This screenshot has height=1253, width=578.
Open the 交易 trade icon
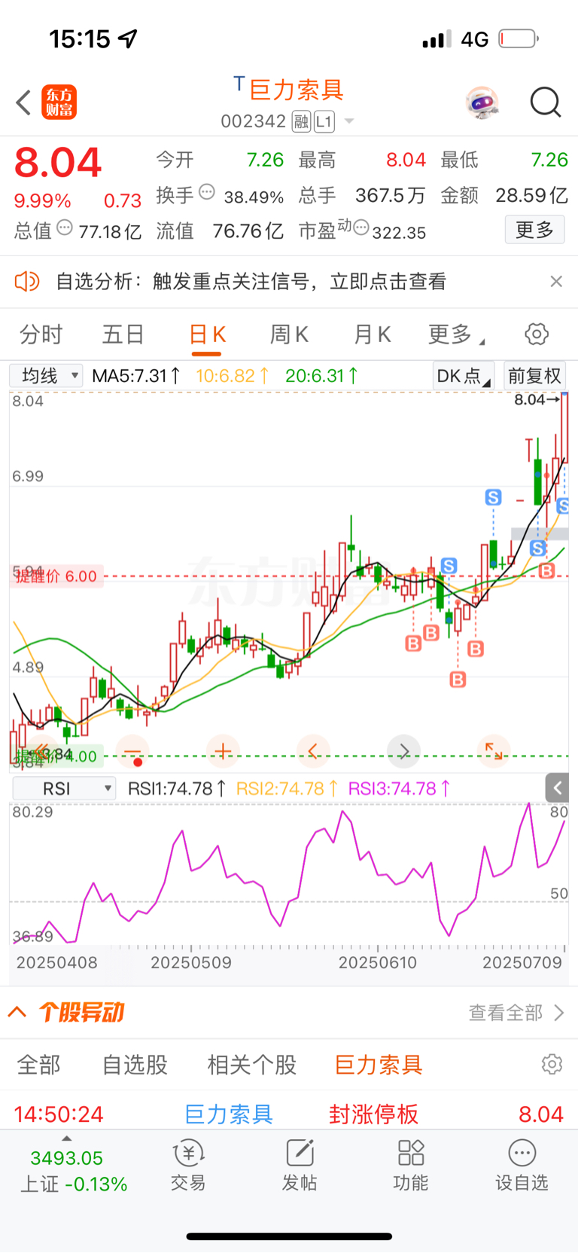[x=188, y=1165]
